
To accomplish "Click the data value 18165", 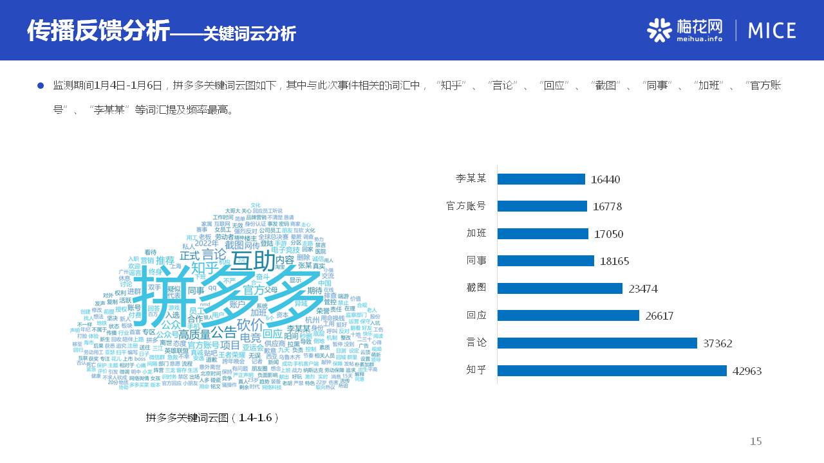I will coord(614,261).
